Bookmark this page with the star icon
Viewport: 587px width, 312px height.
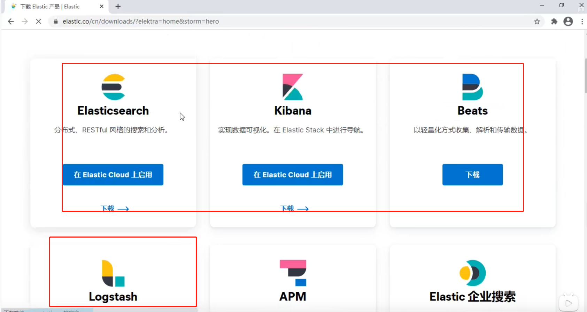coord(537,22)
